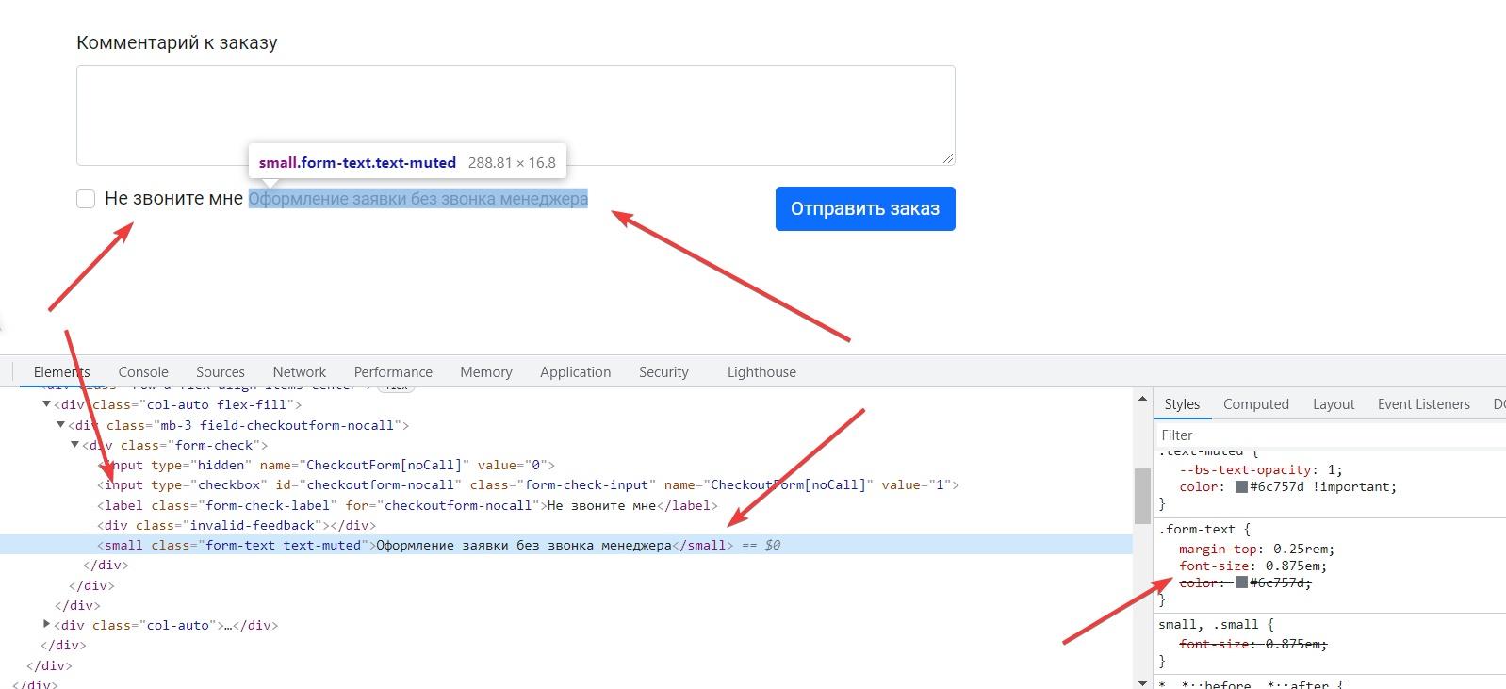Click the 'small, .small' selector in Styles
This screenshot has height=689, width=1506.
coord(1209,624)
